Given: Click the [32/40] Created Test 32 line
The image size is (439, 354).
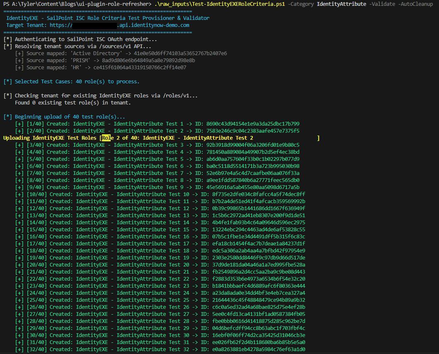Looking at the screenshot, I should 160,349.
